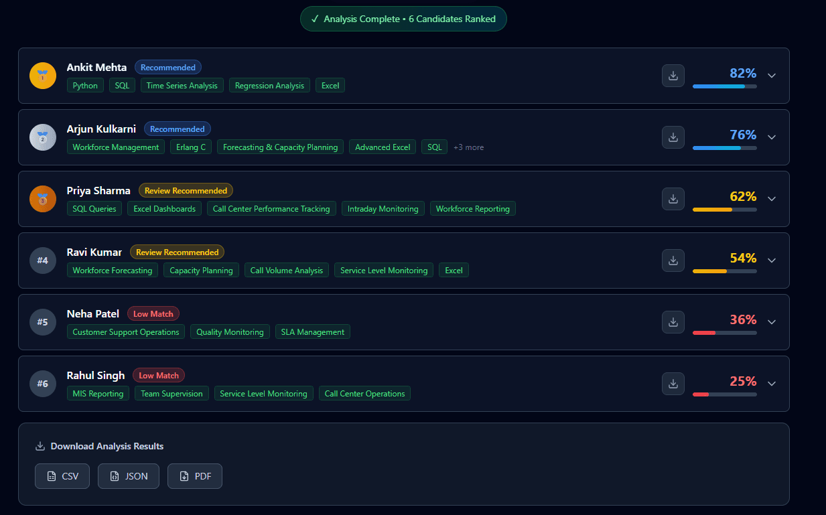Expand Arjun Kulkarni's details chevron
Viewport: 826px width, 515px height.
click(x=772, y=137)
